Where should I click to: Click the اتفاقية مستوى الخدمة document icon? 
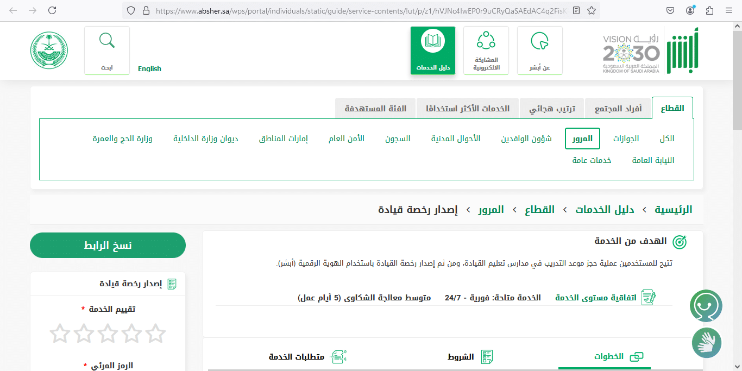(x=649, y=297)
